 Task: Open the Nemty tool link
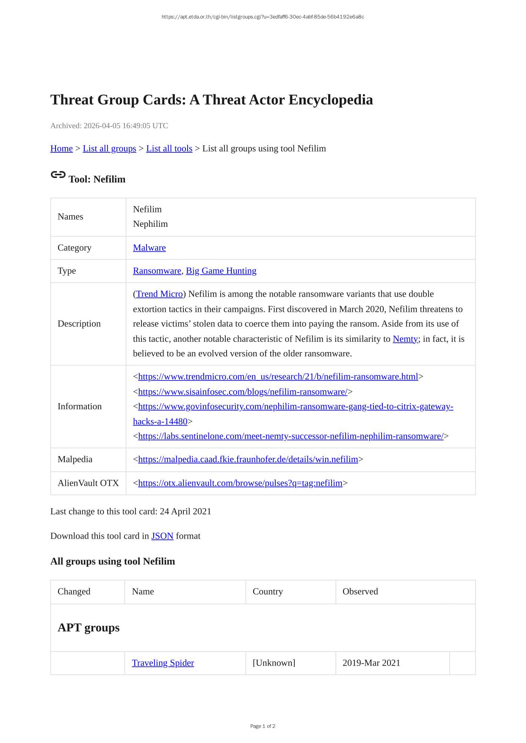(x=405, y=339)
